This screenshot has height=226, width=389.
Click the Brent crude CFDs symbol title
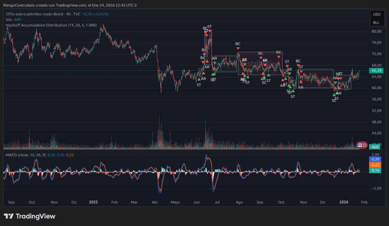pyautogui.click(x=37, y=14)
